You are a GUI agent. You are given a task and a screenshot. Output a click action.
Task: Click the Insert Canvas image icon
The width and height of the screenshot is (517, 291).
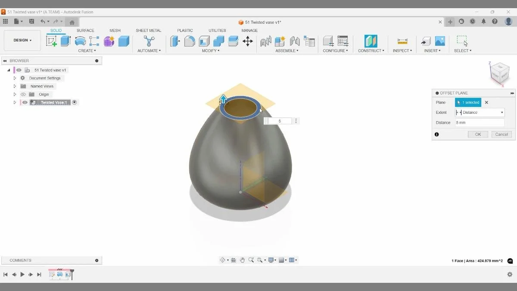pyautogui.click(x=440, y=41)
